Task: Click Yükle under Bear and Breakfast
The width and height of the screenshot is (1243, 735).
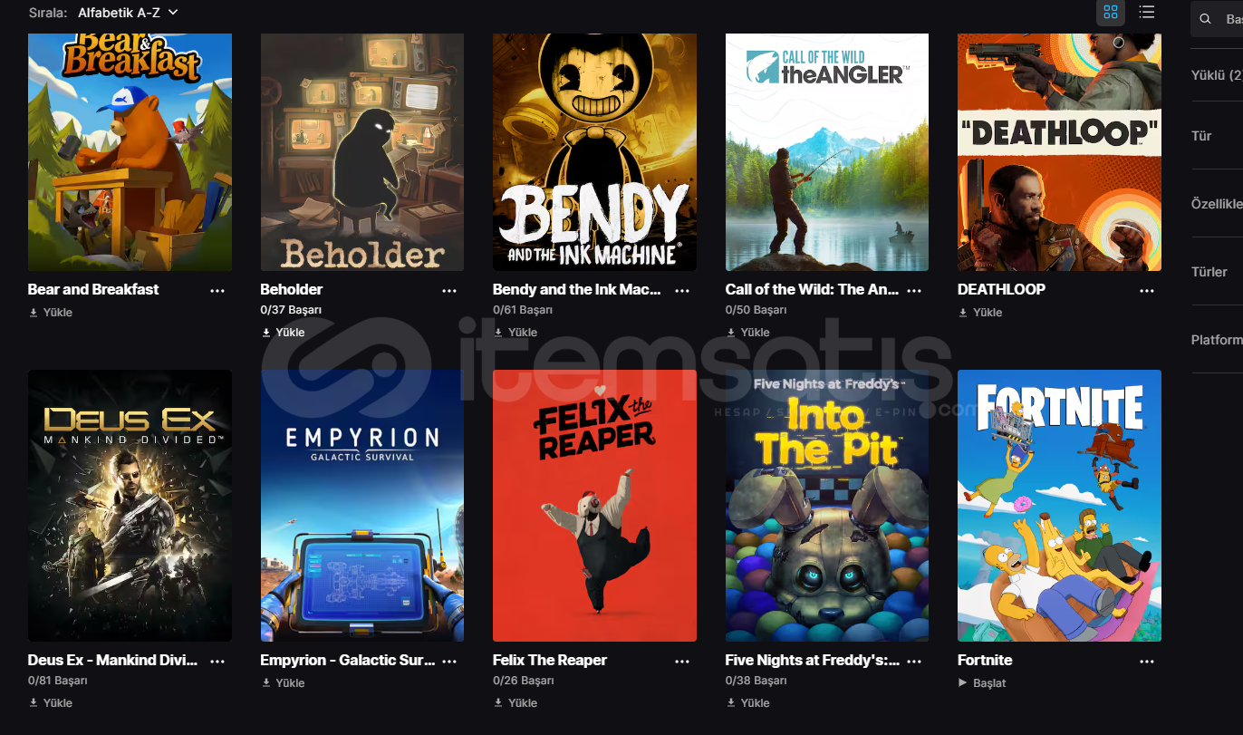Action: pyautogui.click(x=51, y=313)
